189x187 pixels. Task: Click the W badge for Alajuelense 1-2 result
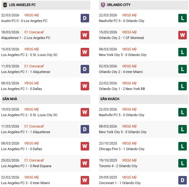click(84, 35)
